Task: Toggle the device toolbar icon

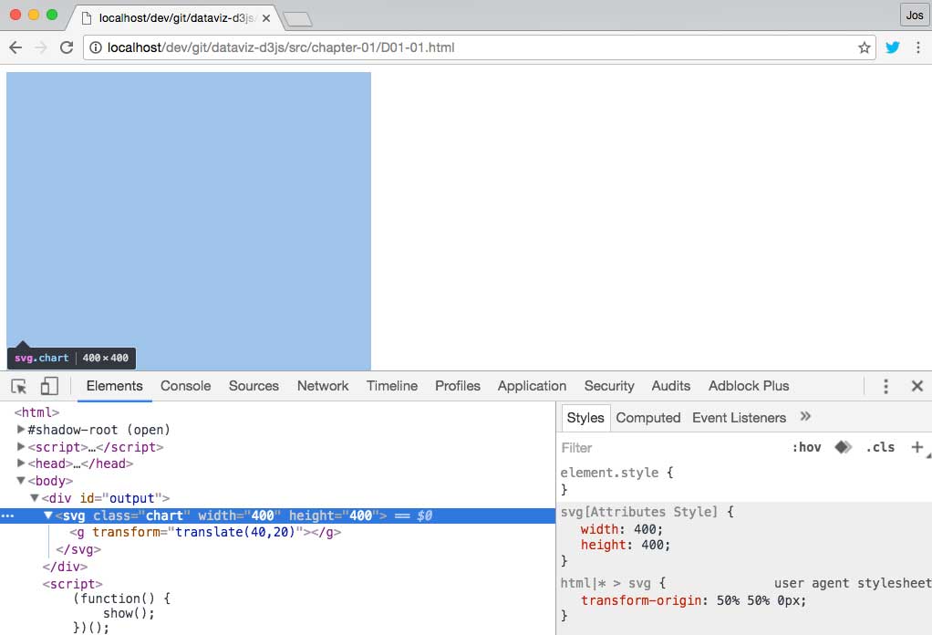Action: (49, 387)
